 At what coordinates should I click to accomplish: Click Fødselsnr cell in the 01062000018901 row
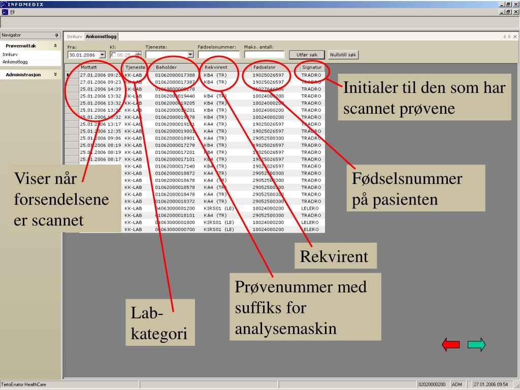click(x=268, y=138)
